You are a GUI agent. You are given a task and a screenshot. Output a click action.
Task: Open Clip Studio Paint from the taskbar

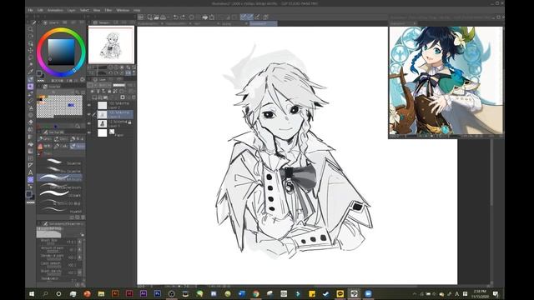coord(354,293)
